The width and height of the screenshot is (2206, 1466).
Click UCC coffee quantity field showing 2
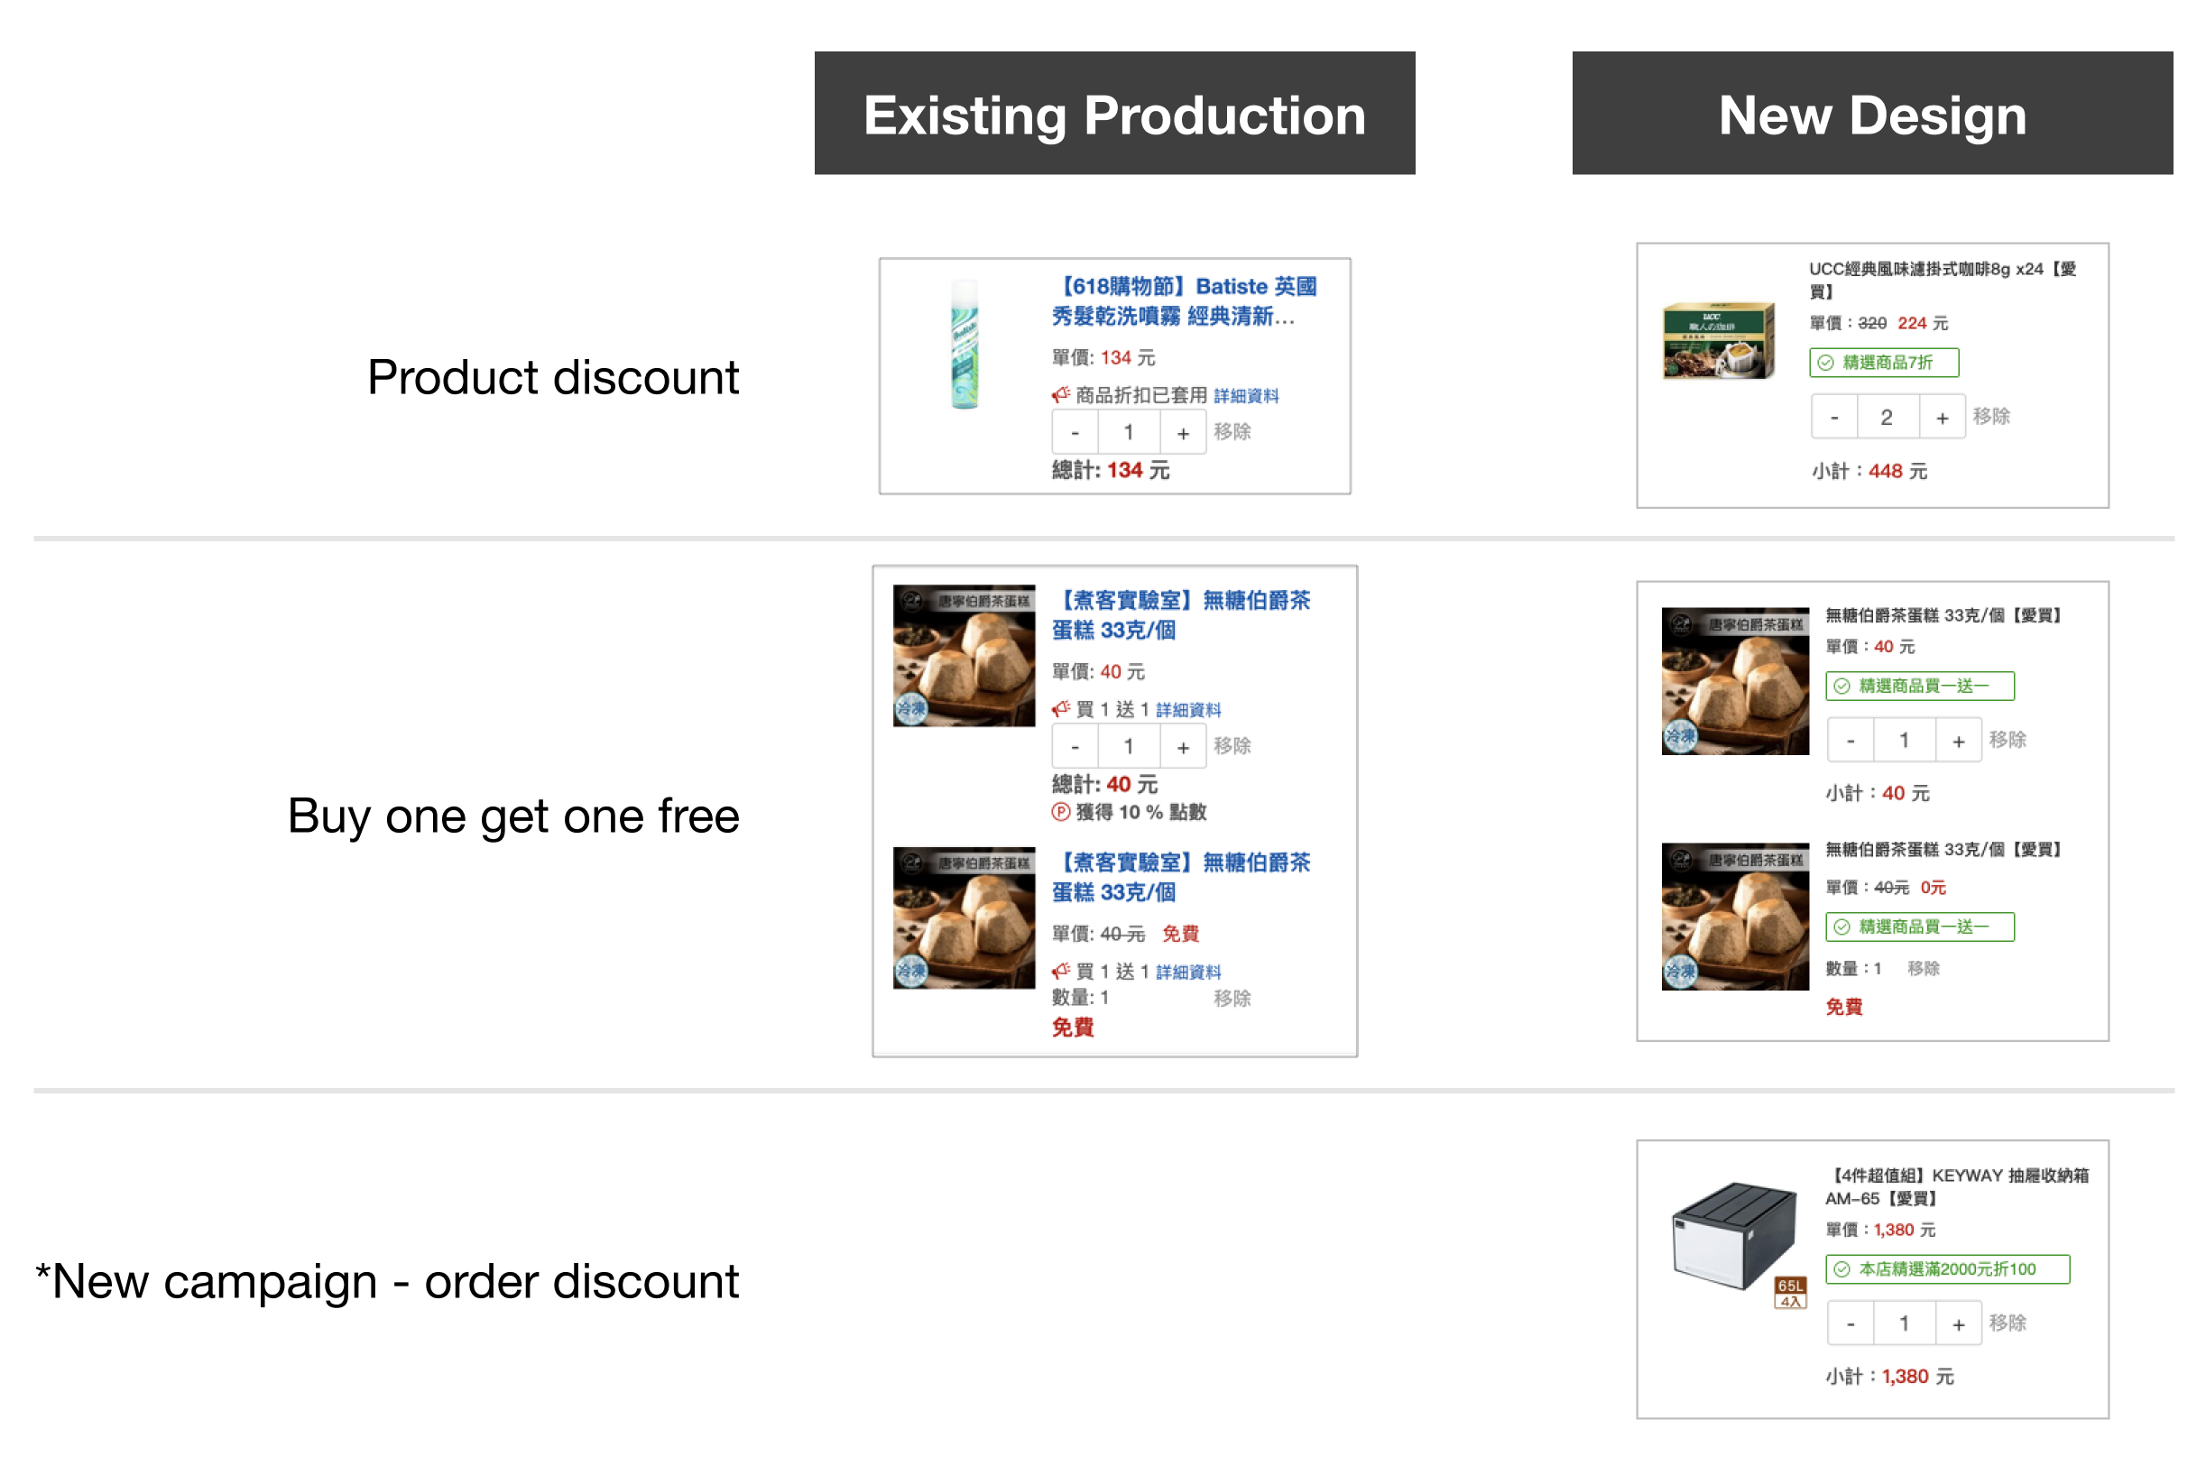[x=1888, y=417]
